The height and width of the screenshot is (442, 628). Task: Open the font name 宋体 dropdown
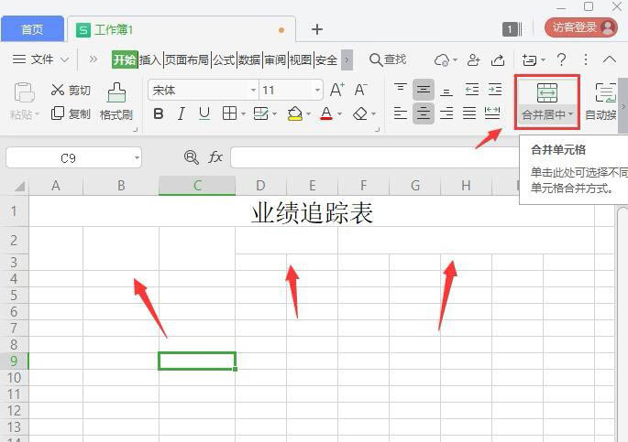click(253, 90)
